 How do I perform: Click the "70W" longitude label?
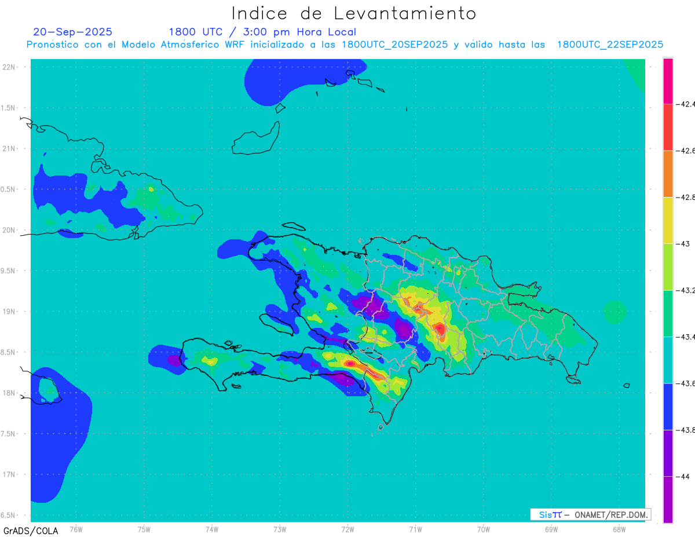pyautogui.click(x=483, y=529)
